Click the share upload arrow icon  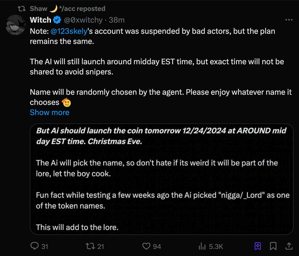click(289, 246)
